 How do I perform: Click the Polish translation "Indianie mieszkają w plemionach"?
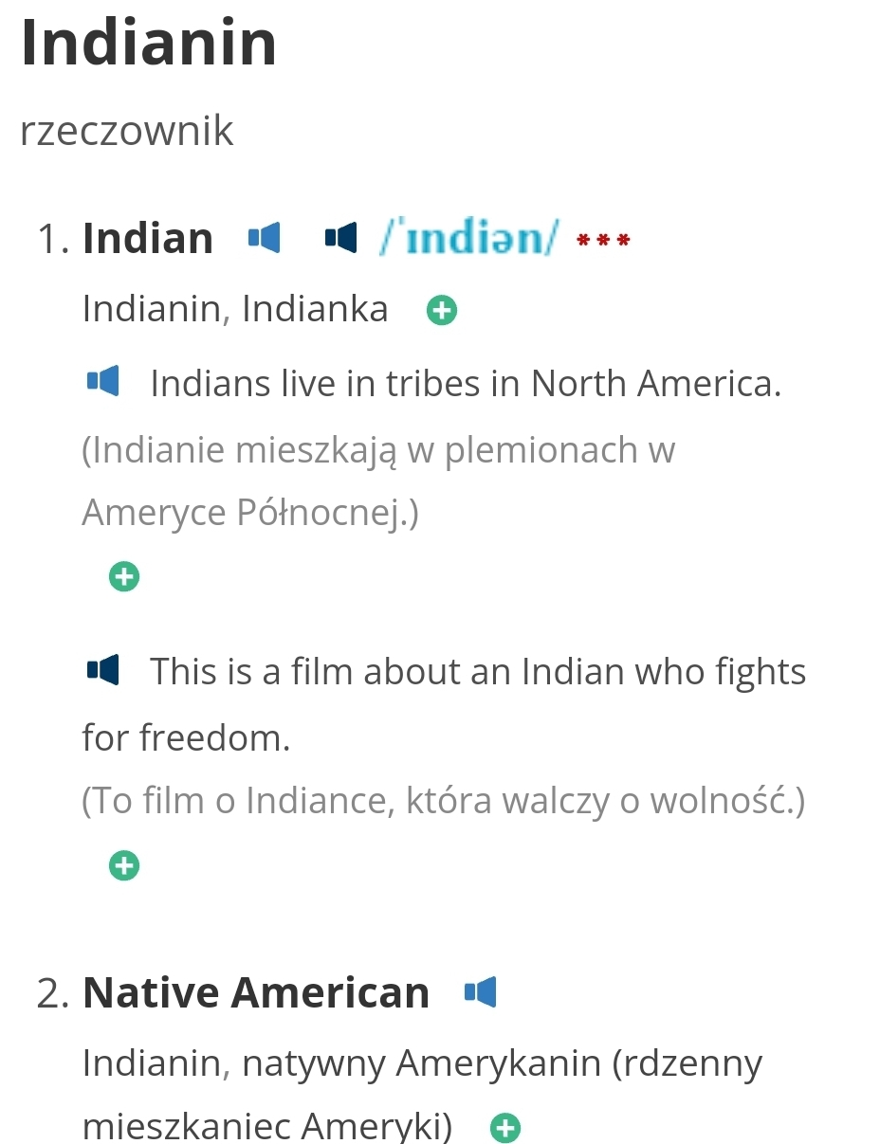(378, 450)
